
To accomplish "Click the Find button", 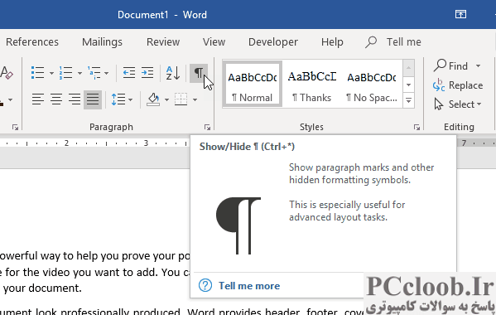I will pyautogui.click(x=450, y=65).
